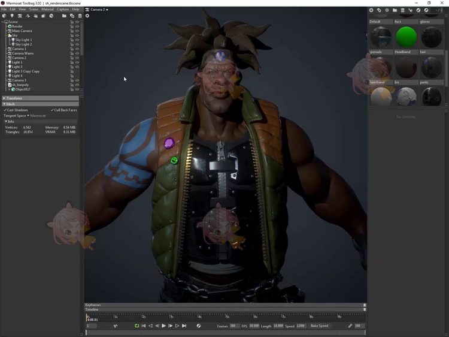Click the circular icon right of playback controls
449x337 pixels.
tap(198, 326)
